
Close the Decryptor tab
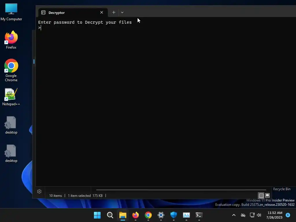[101, 12]
